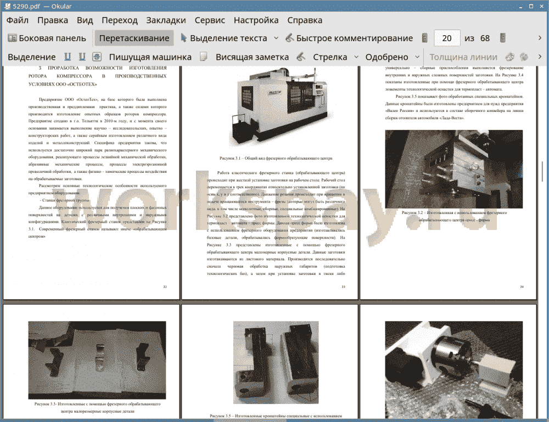Open the Вид menu
This screenshot has height=422, width=549.
pyautogui.click(x=85, y=20)
